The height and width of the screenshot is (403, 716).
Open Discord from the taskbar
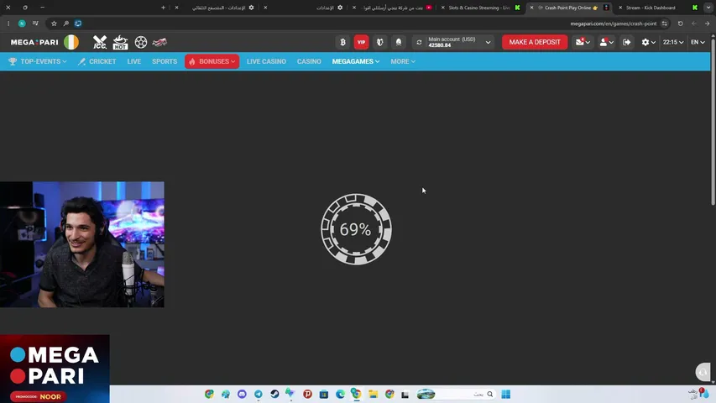(242, 394)
